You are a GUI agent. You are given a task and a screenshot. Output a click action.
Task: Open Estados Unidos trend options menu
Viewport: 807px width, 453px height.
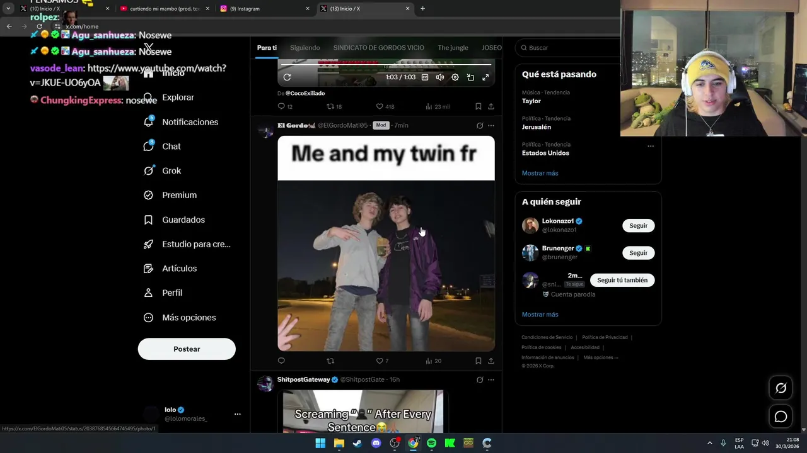651,146
